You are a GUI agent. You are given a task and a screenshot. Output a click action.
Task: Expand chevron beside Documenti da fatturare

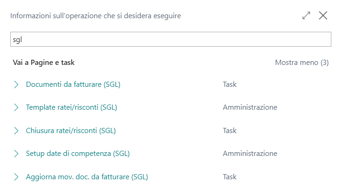click(x=16, y=84)
